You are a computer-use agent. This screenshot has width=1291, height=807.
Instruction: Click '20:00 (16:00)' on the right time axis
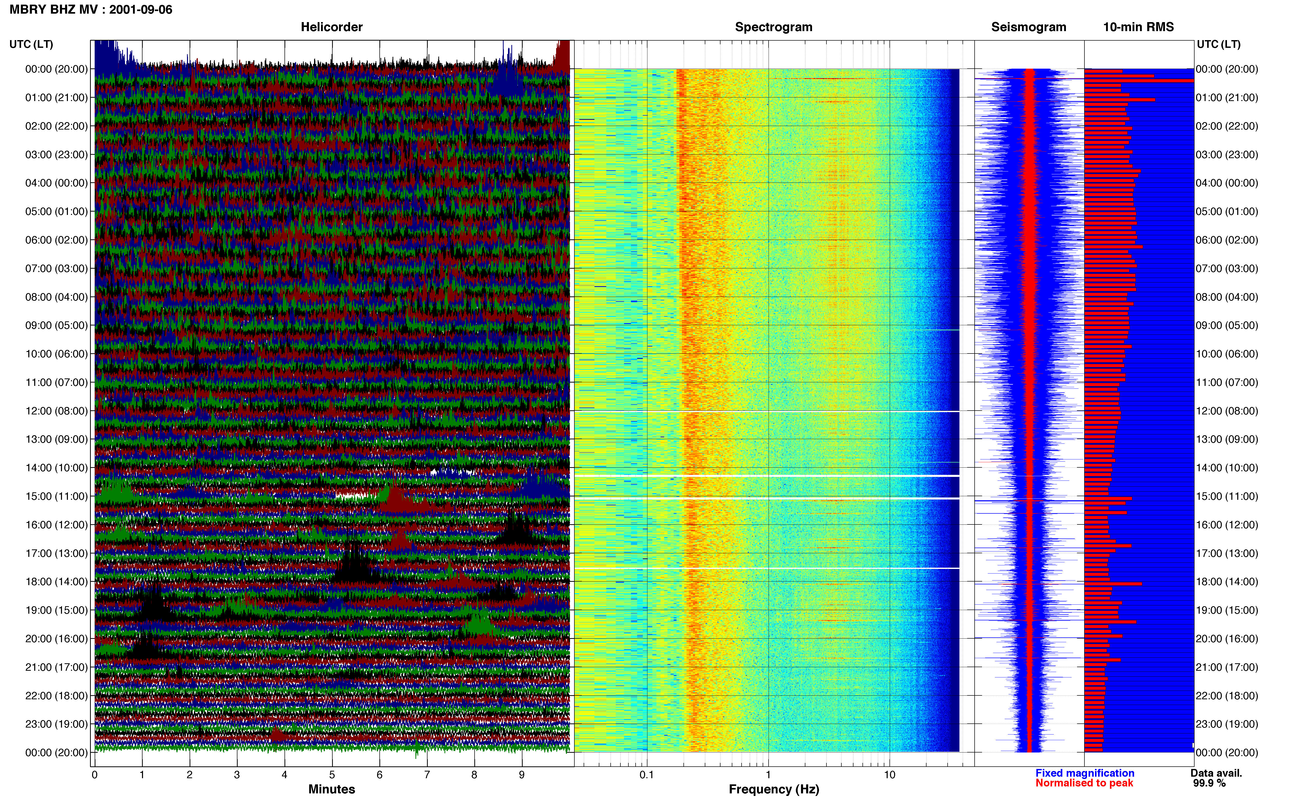click(x=1227, y=638)
